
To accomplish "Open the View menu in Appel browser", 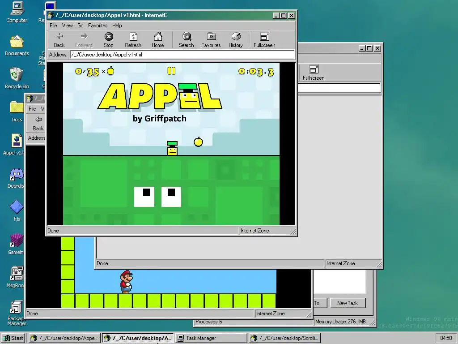I will [67, 26].
